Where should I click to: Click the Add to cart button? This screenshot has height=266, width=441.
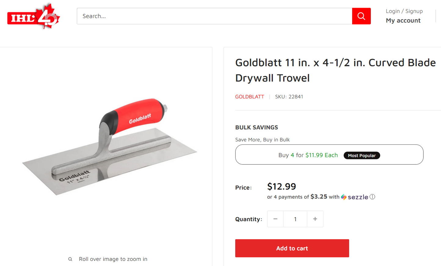coord(292,248)
